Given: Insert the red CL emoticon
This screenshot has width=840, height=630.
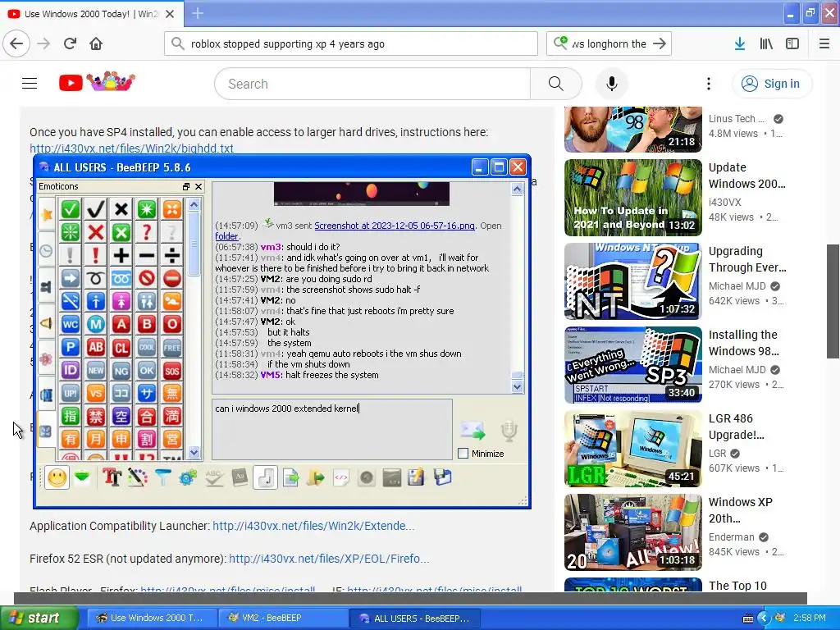Looking at the screenshot, I should [121, 347].
